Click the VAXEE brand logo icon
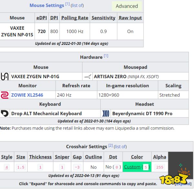The image size is (194, 190). click(x=5, y=77)
